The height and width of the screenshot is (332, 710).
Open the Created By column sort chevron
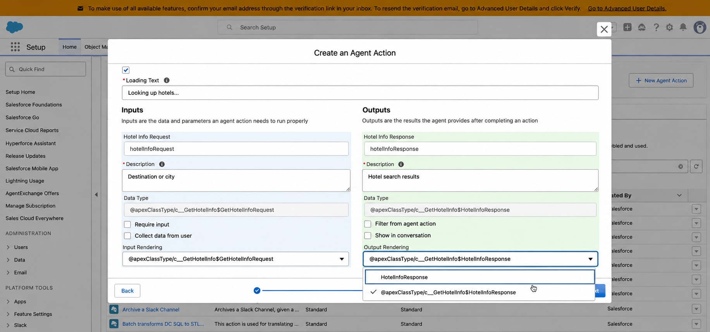point(679,195)
